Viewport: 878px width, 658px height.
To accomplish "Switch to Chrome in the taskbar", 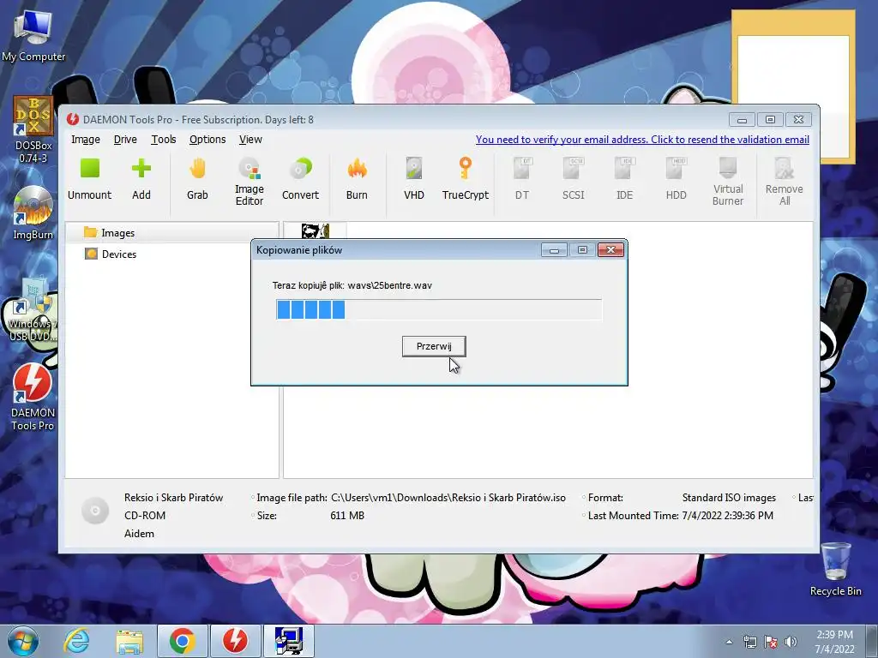I will [182, 641].
